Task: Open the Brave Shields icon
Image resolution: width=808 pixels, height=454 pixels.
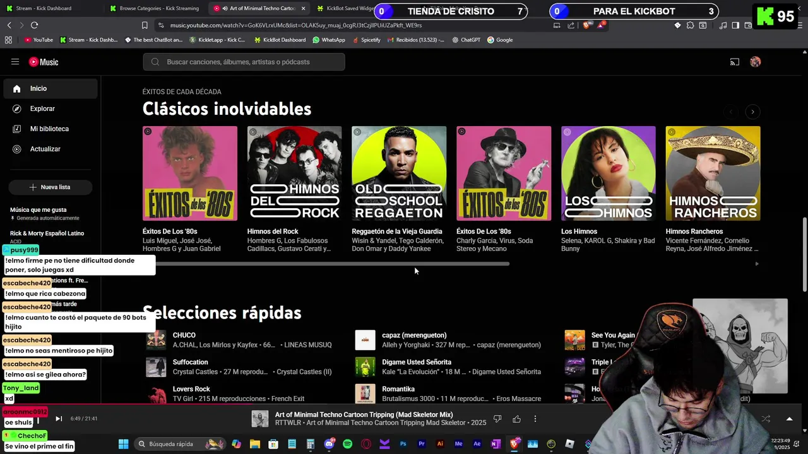Action: click(x=586, y=25)
